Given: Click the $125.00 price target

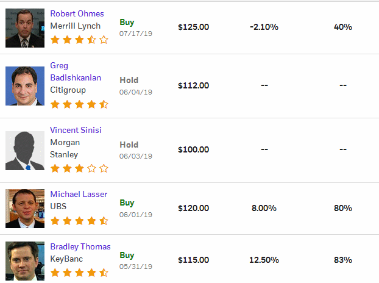Looking at the screenshot, I should point(193,27).
